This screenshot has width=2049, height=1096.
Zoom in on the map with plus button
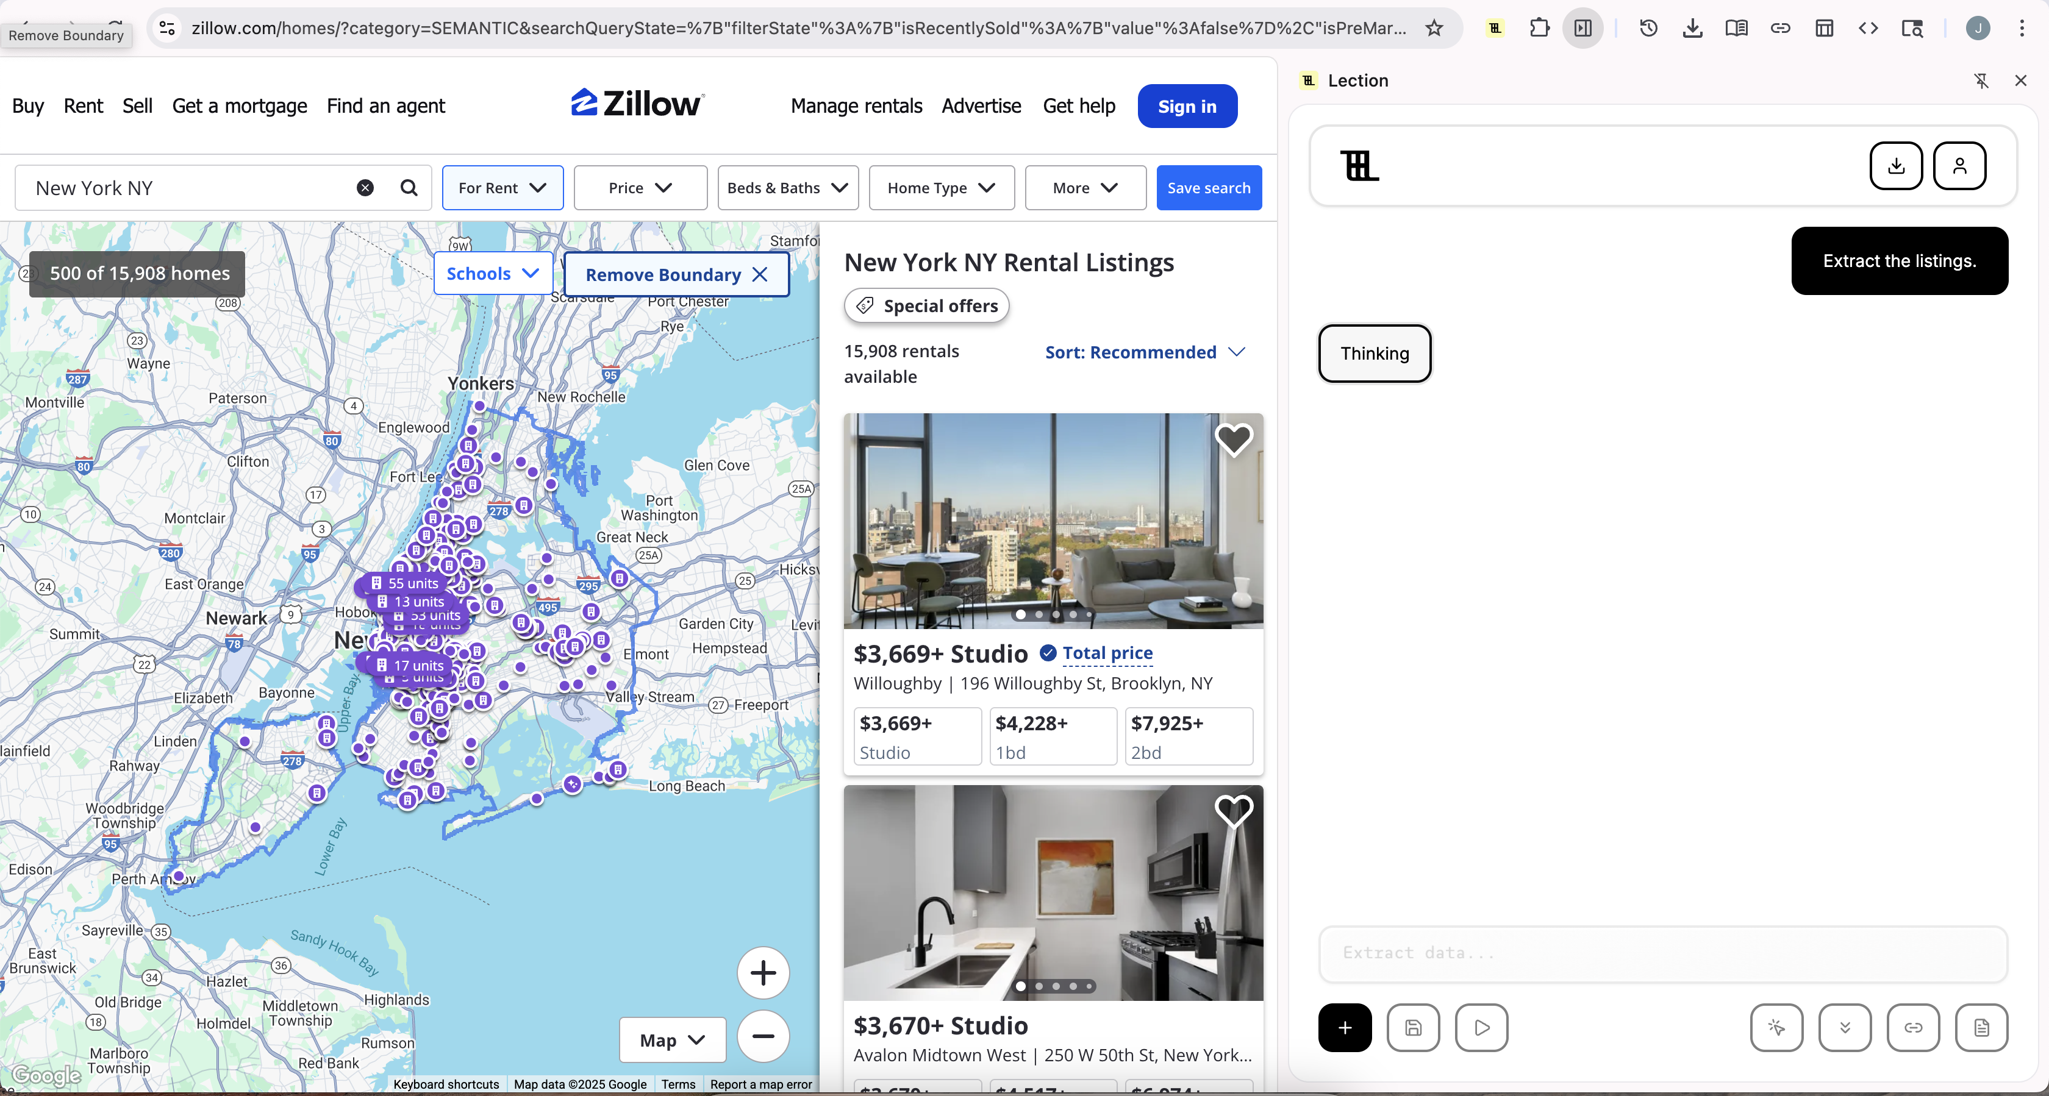point(762,973)
